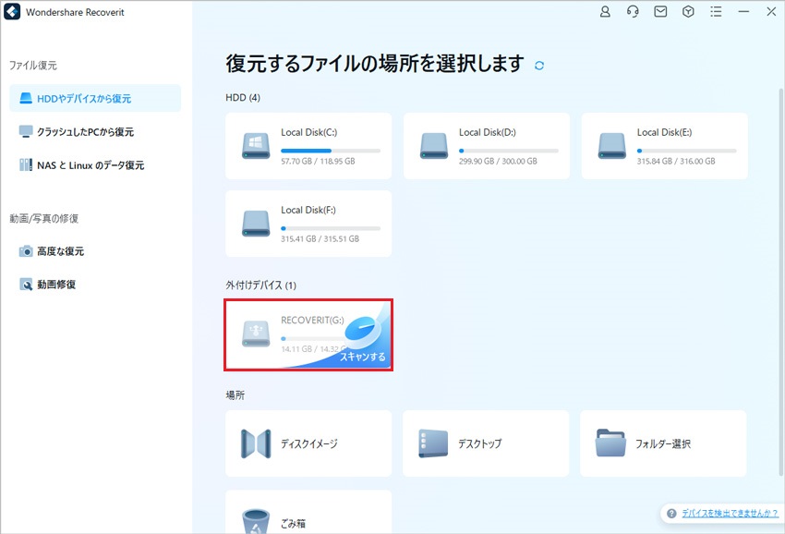Screen dimensions: 785x534
Task: Click the camera icon beside 高度な復元
Action: [x=26, y=251]
